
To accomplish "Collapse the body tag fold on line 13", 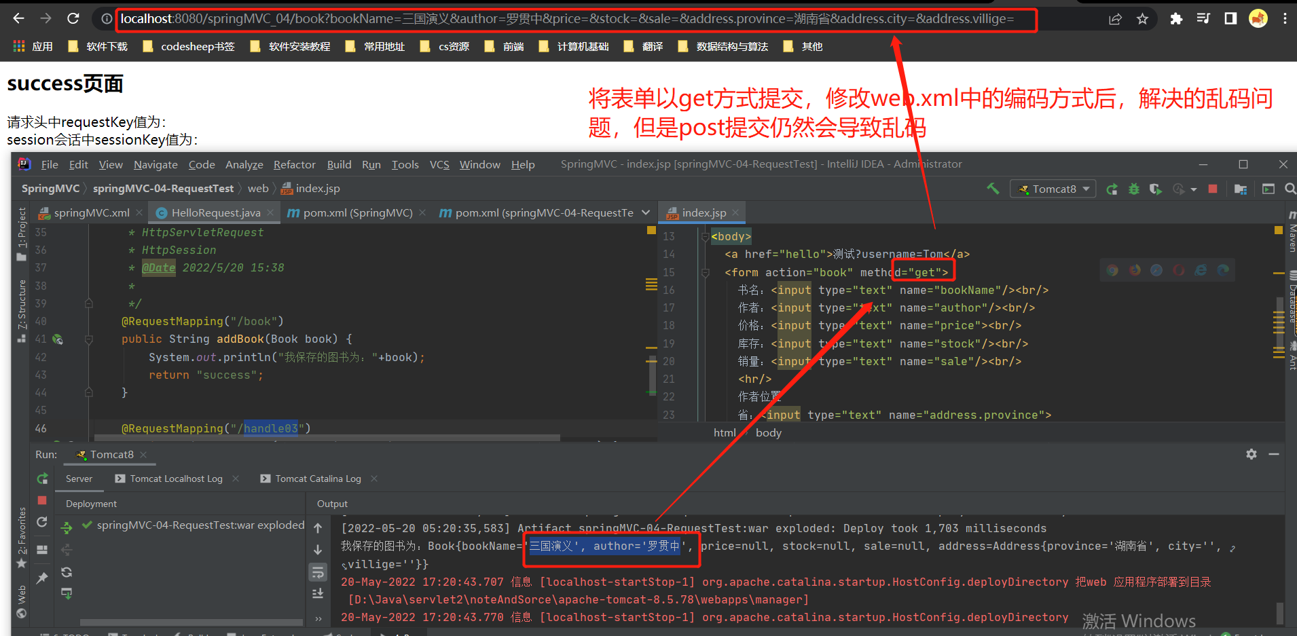I will [x=706, y=236].
